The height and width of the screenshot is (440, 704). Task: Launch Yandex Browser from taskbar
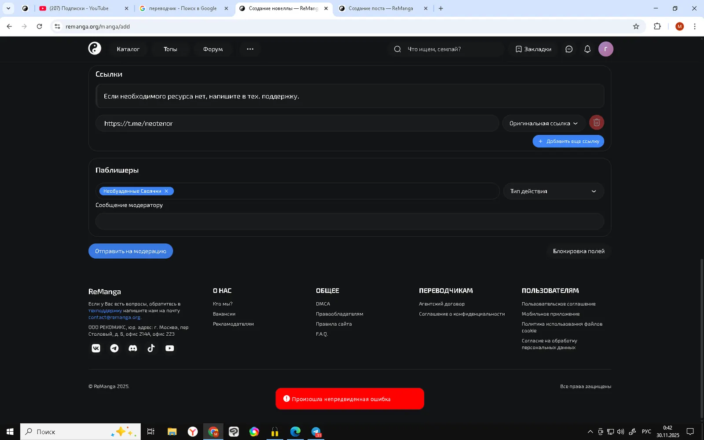pyautogui.click(x=193, y=432)
